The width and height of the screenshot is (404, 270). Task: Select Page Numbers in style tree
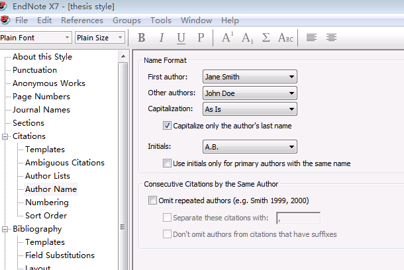(41, 97)
